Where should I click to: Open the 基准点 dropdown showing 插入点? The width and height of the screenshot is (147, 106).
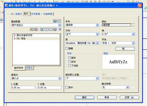tap(36, 78)
